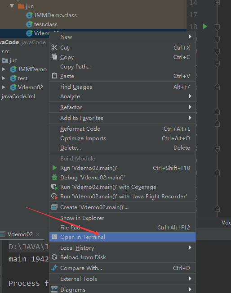Click the D:\JAVA console command line
The height and width of the screenshot is (293, 231).
pos(28,247)
